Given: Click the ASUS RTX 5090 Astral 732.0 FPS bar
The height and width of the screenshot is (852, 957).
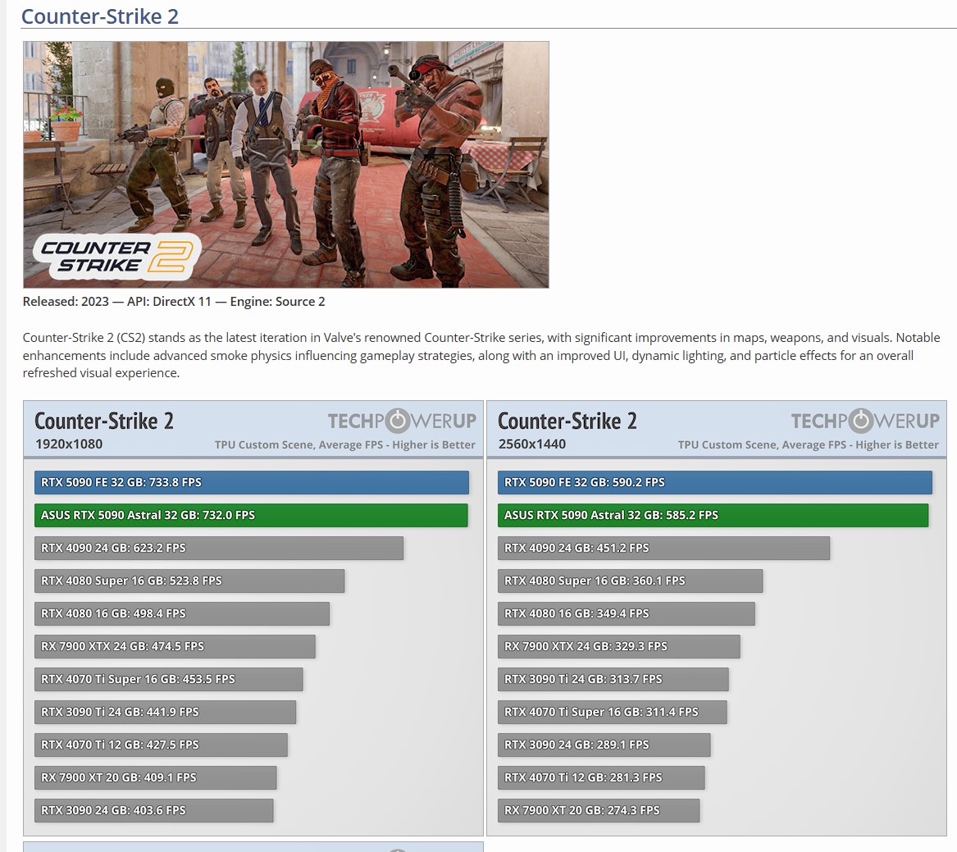Looking at the screenshot, I should [251, 515].
